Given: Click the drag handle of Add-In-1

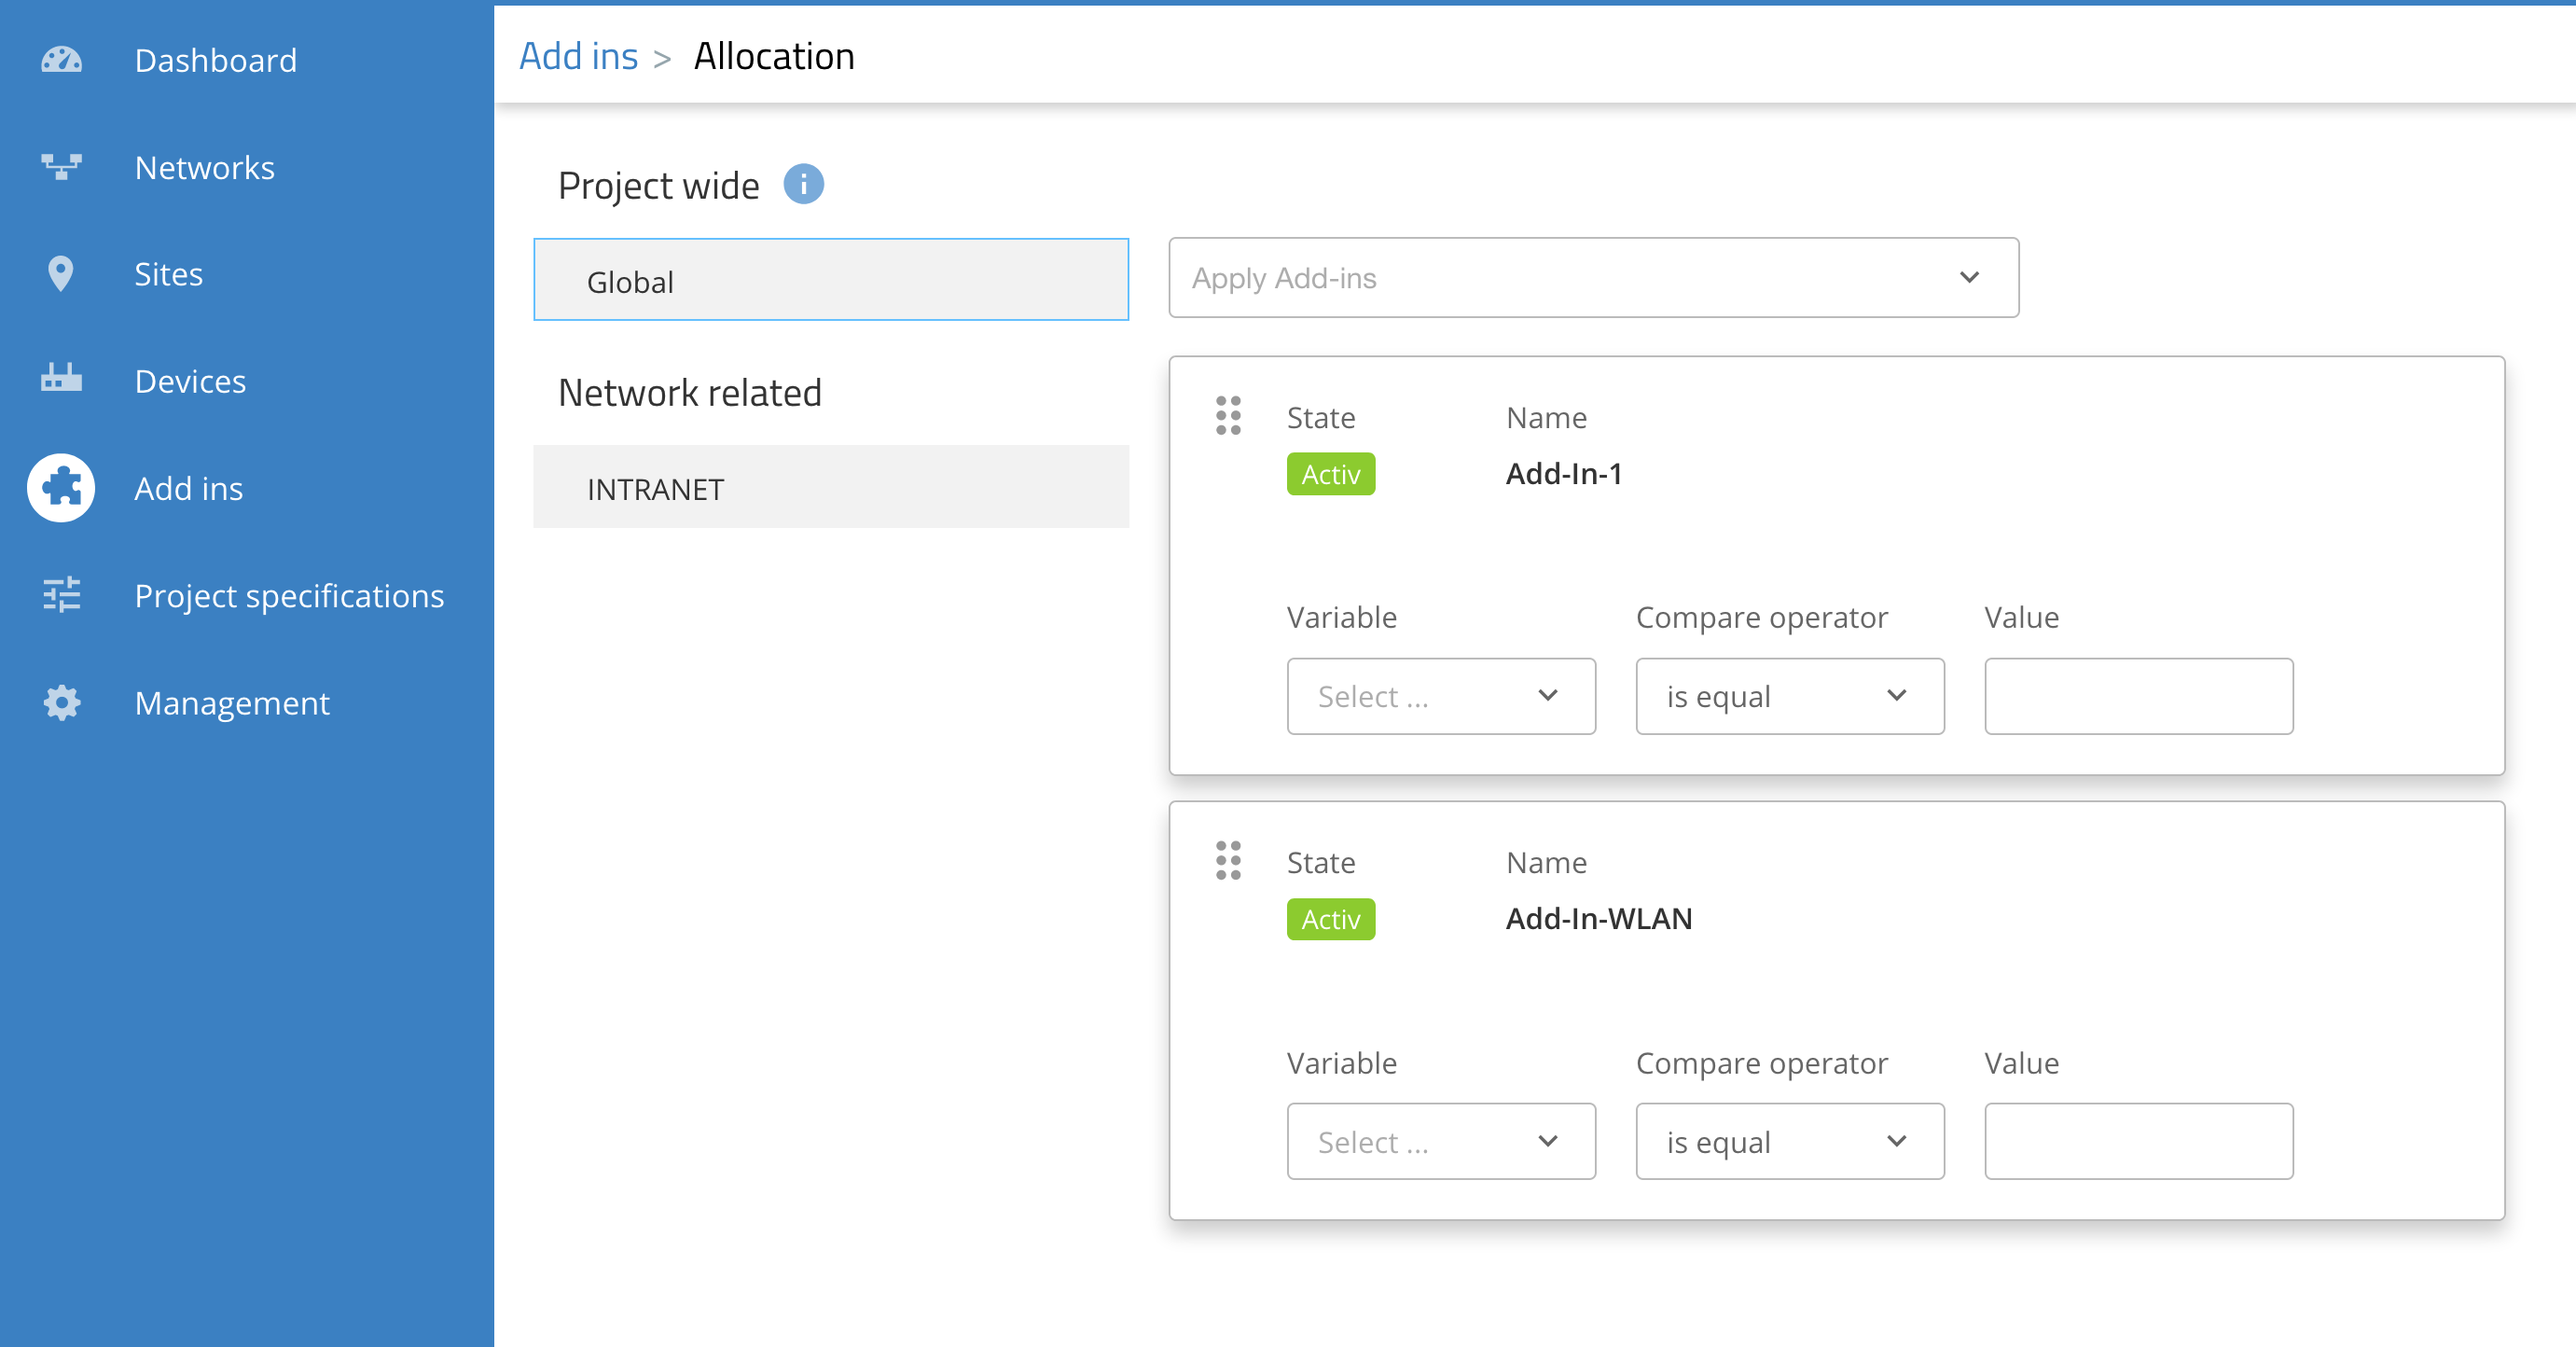Looking at the screenshot, I should pos(1228,415).
